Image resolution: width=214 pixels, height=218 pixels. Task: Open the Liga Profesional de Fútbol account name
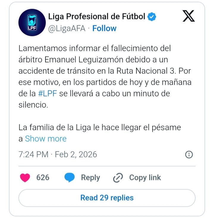pos(97,17)
